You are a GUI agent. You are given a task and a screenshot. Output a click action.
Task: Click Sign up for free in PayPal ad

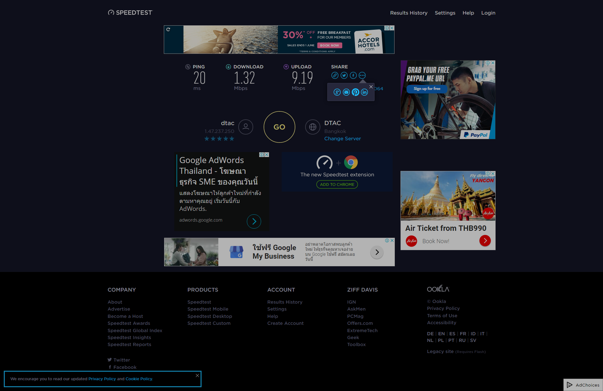tap(427, 89)
